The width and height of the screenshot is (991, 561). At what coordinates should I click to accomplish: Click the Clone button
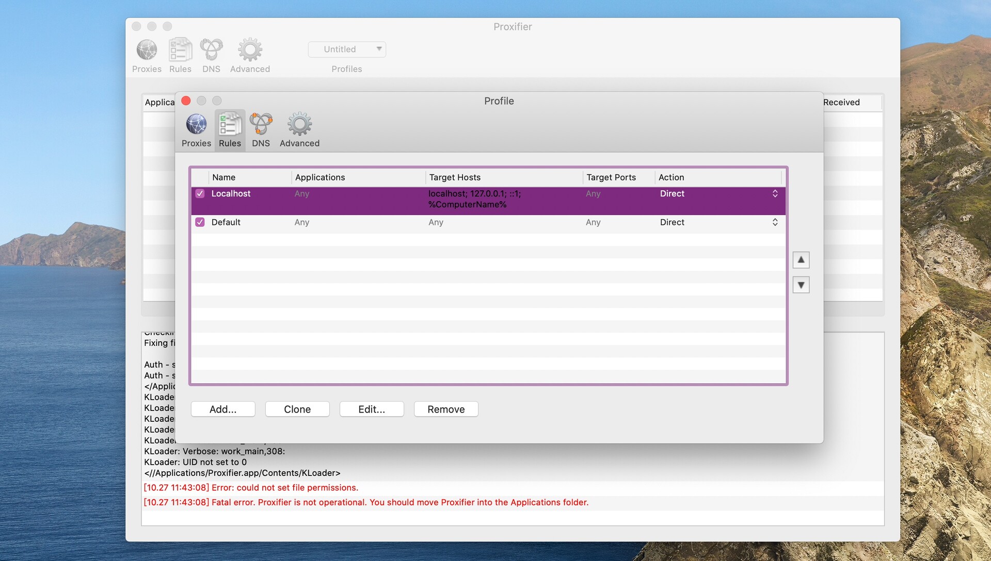[297, 409]
